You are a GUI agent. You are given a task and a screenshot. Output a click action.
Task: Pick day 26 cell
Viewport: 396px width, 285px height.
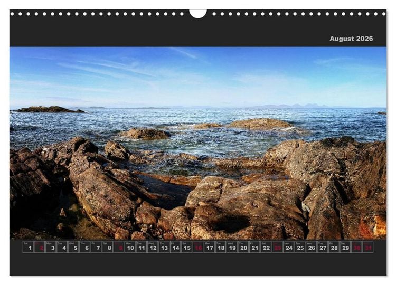click(x=311, y=247)
